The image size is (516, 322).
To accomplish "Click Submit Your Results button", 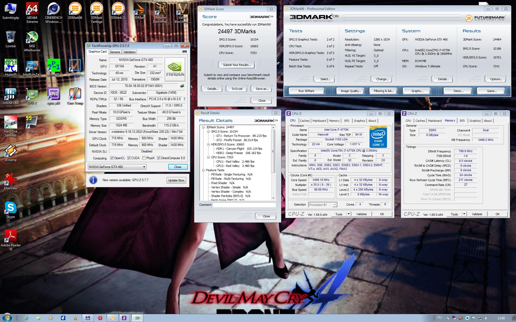I will (237, 65).
